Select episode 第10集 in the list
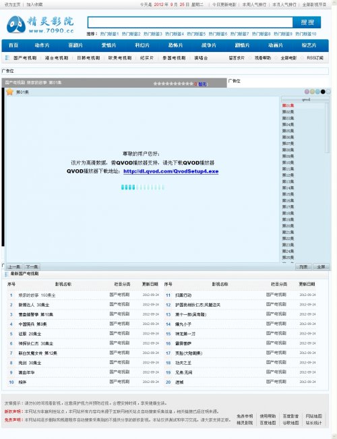This screenshot has width=337, height=439. (288, 163)
